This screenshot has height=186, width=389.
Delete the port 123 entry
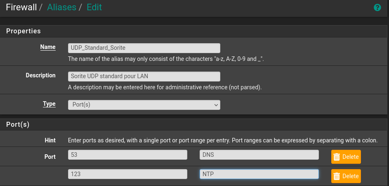tap(346, 176)
